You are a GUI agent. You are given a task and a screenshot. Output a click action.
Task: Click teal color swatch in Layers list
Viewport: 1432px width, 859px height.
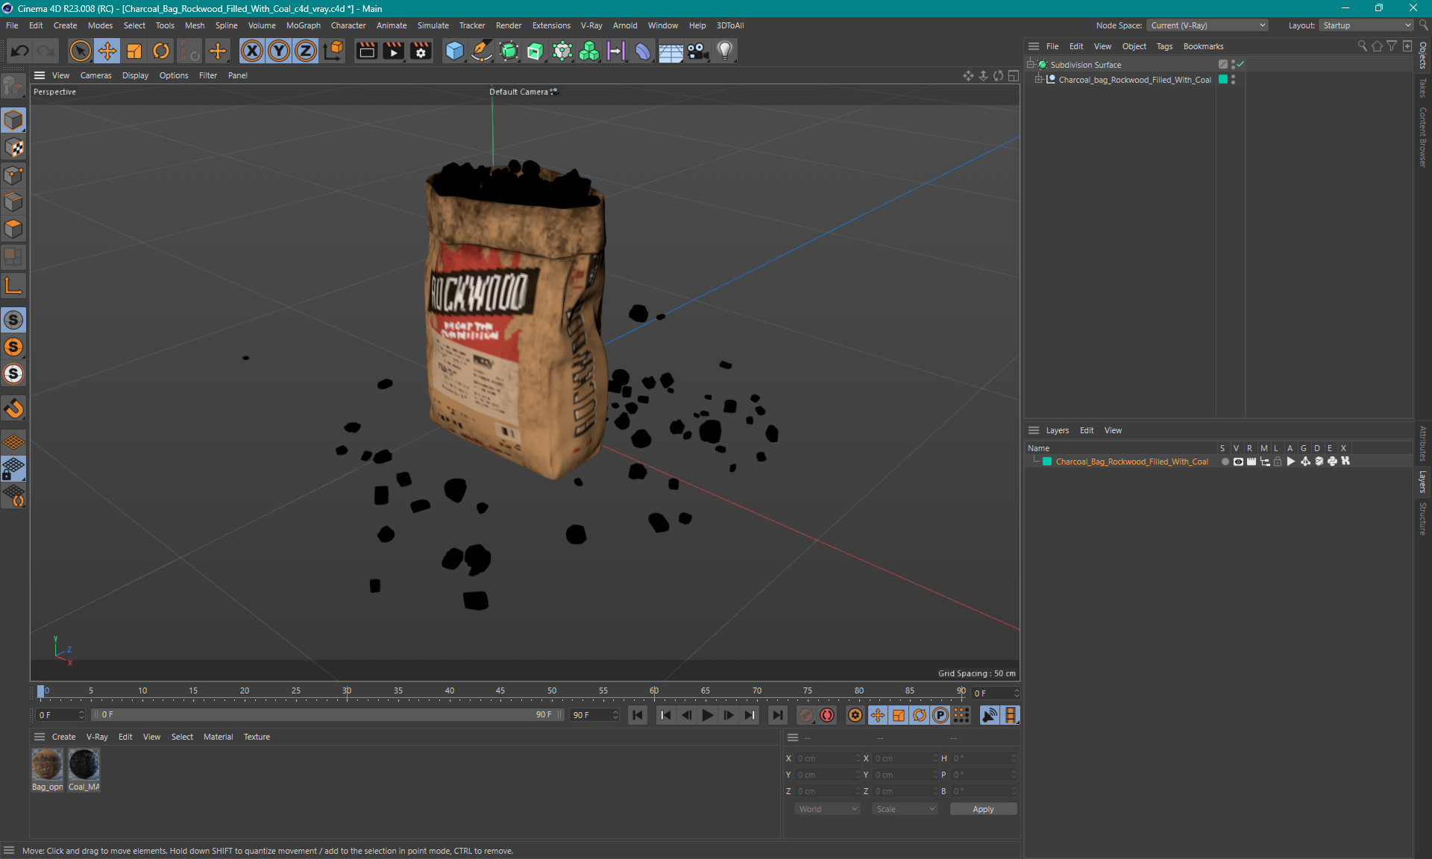click(x=1047, y=462)
